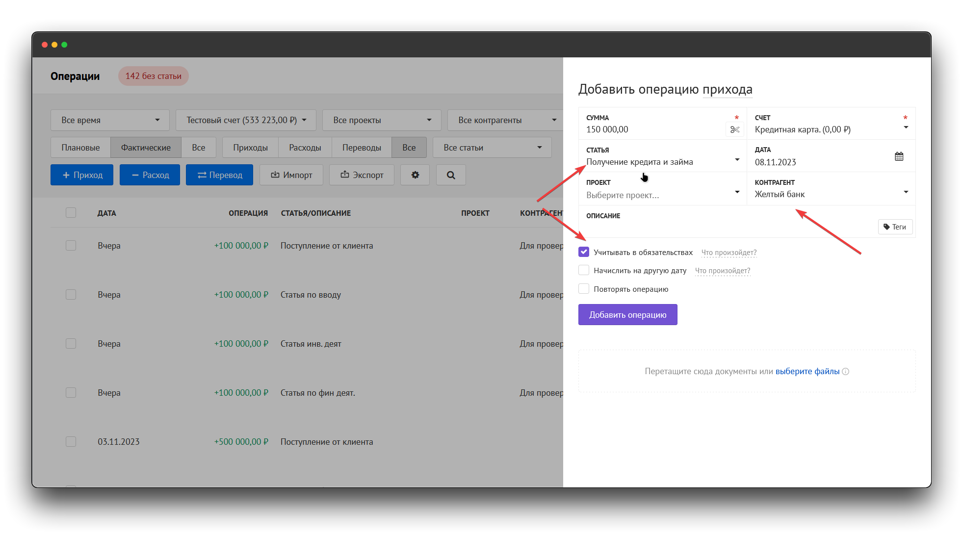The height and width of the screenshot is (535, 963).
Task: Enable Начислить на другую дату checkbox
Action: [584, 270]
